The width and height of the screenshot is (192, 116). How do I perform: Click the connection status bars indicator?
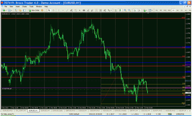[170, 114]
